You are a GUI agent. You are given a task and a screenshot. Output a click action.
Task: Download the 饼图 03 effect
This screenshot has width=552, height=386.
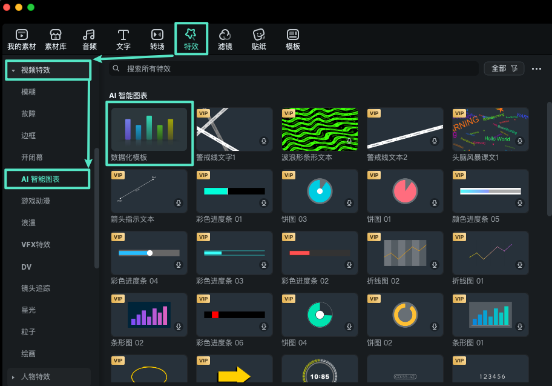click(349, 203)
